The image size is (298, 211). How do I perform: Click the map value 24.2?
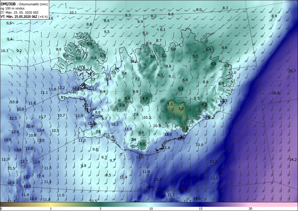click(x=293, y=160)
